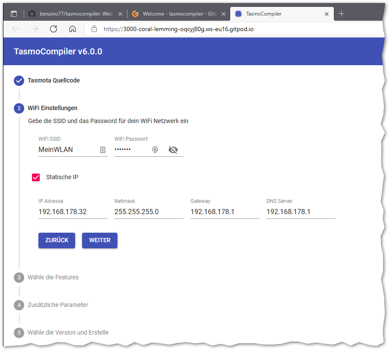Open a new browser tab
The height and width of the screenshot is (351, 390).
341,14
